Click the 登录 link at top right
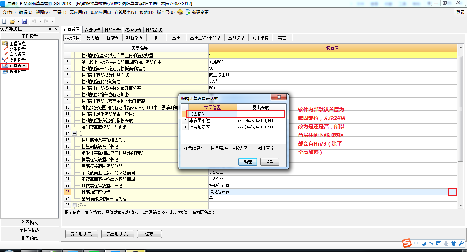Screen dimensions: 467x252 (460, 12)
